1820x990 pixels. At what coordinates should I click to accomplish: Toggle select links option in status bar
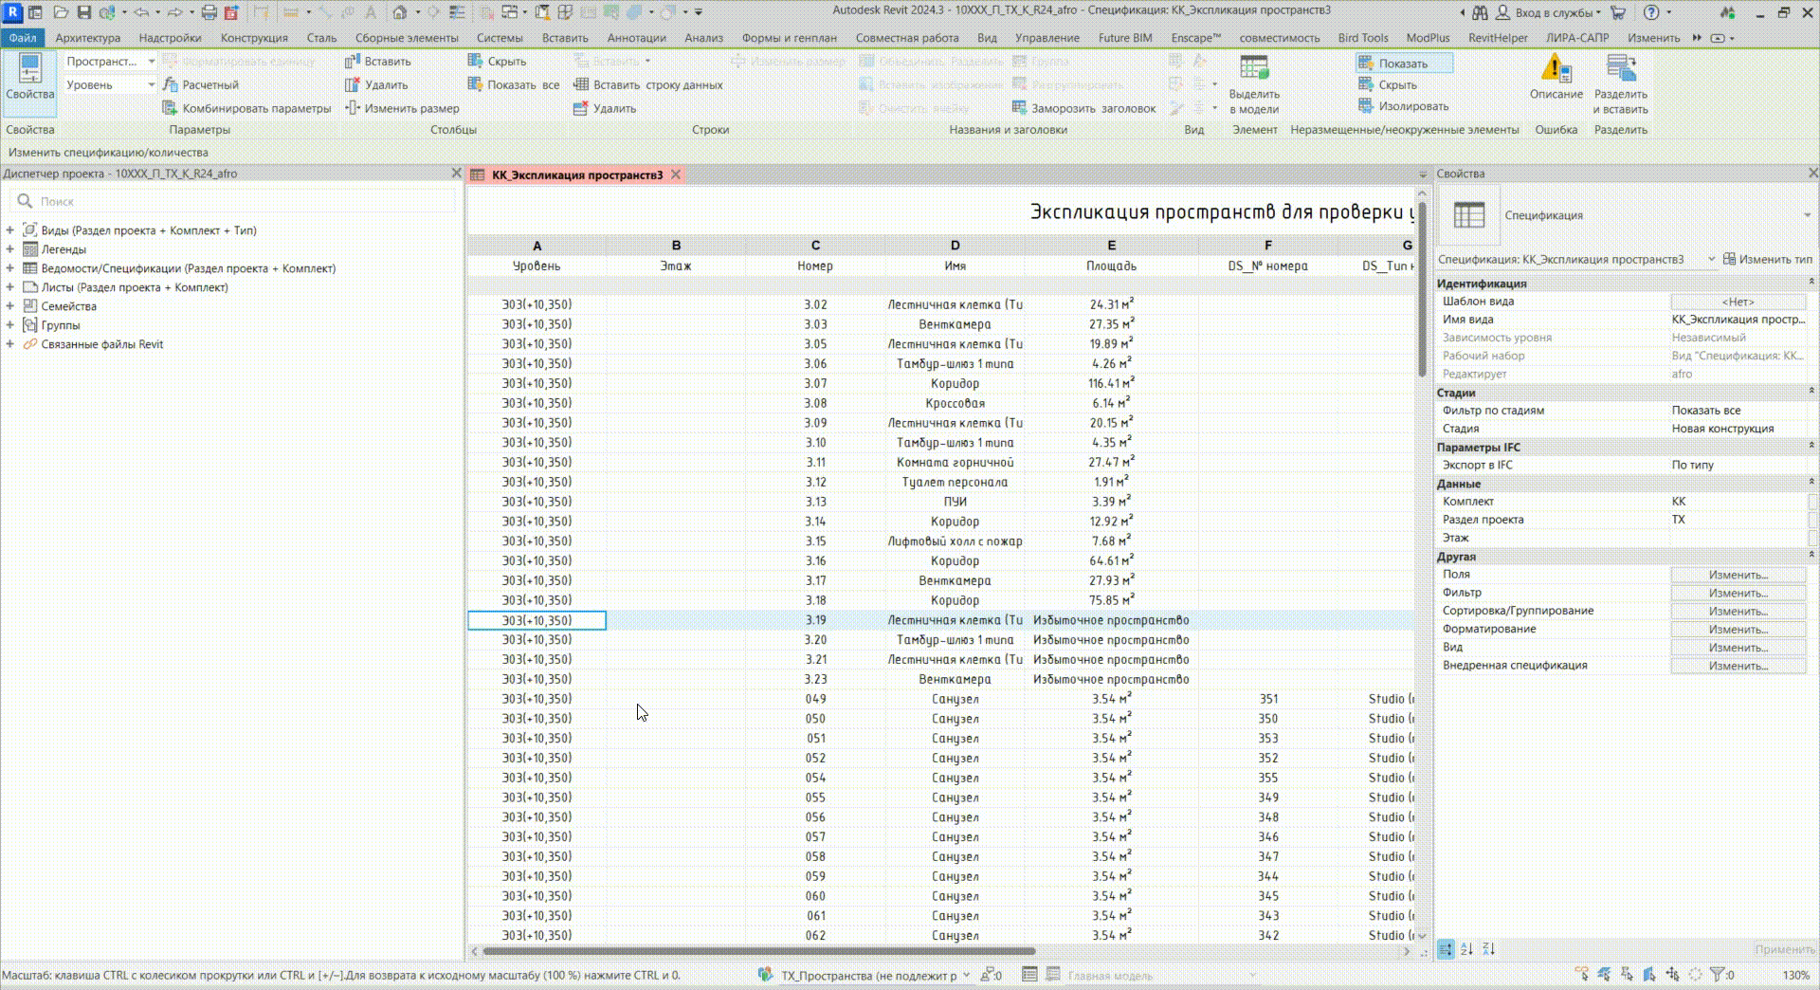point(1581,975)
